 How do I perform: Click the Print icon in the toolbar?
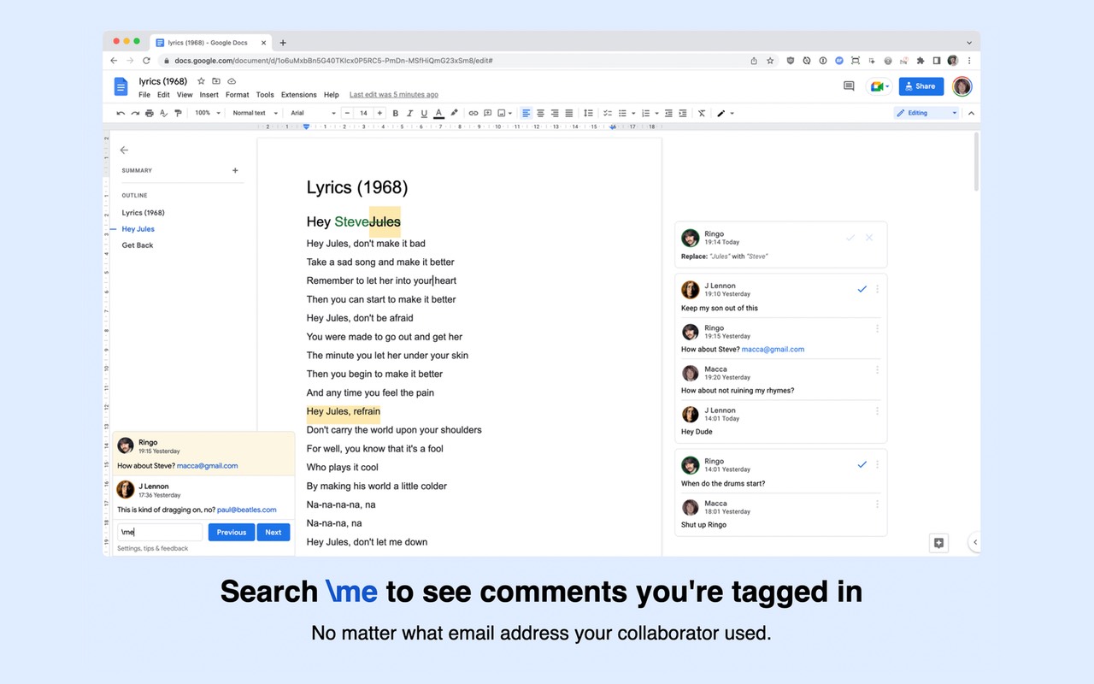click(150, 113)
